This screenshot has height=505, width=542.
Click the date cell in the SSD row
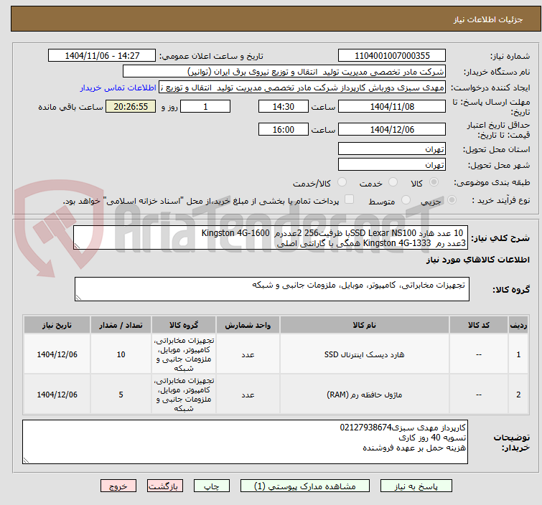click(x=57, y=354)
